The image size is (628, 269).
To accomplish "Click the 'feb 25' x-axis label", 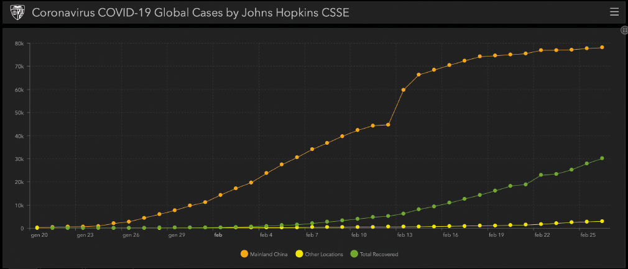I will pos(587,235).
